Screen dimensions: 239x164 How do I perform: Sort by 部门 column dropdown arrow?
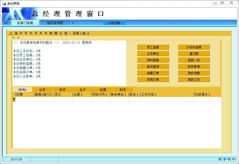(51, 95)
